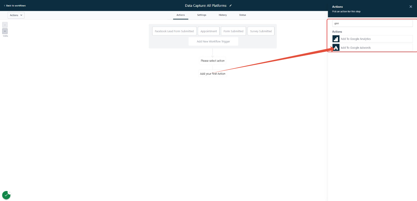Click the Google Analytics icon
The width and height of the screenshot is (417, 201).
pyautogui.click(x=336, y=39)
